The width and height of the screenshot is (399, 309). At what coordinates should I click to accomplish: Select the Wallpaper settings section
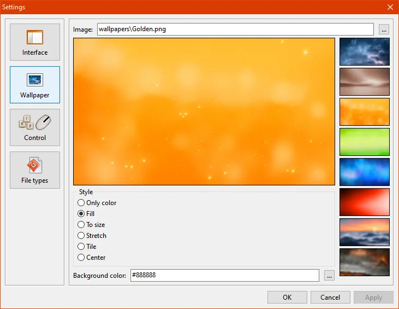35,85
